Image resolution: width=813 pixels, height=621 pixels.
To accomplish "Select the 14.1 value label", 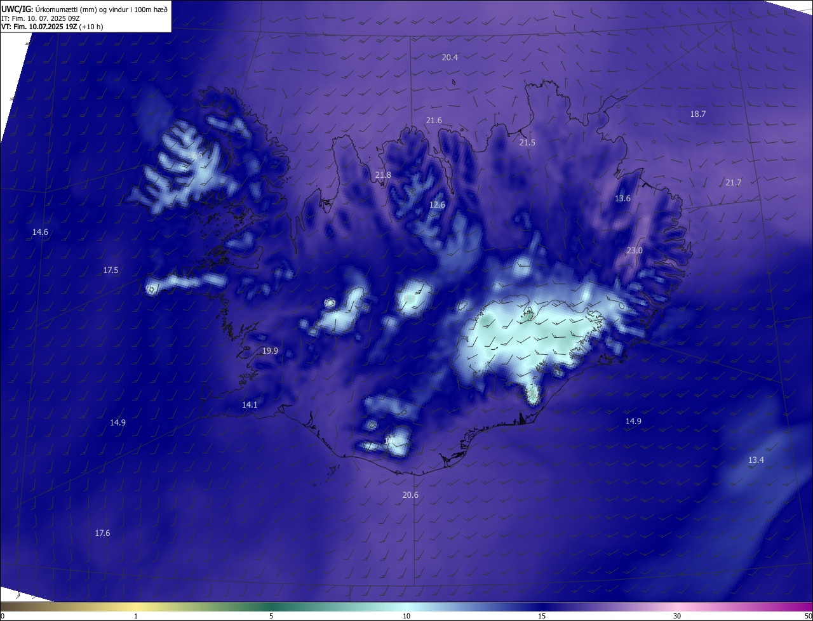I will click(250, 405).
